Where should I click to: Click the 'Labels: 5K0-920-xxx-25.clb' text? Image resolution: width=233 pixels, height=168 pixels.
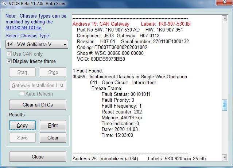click(x=177, y=158)
